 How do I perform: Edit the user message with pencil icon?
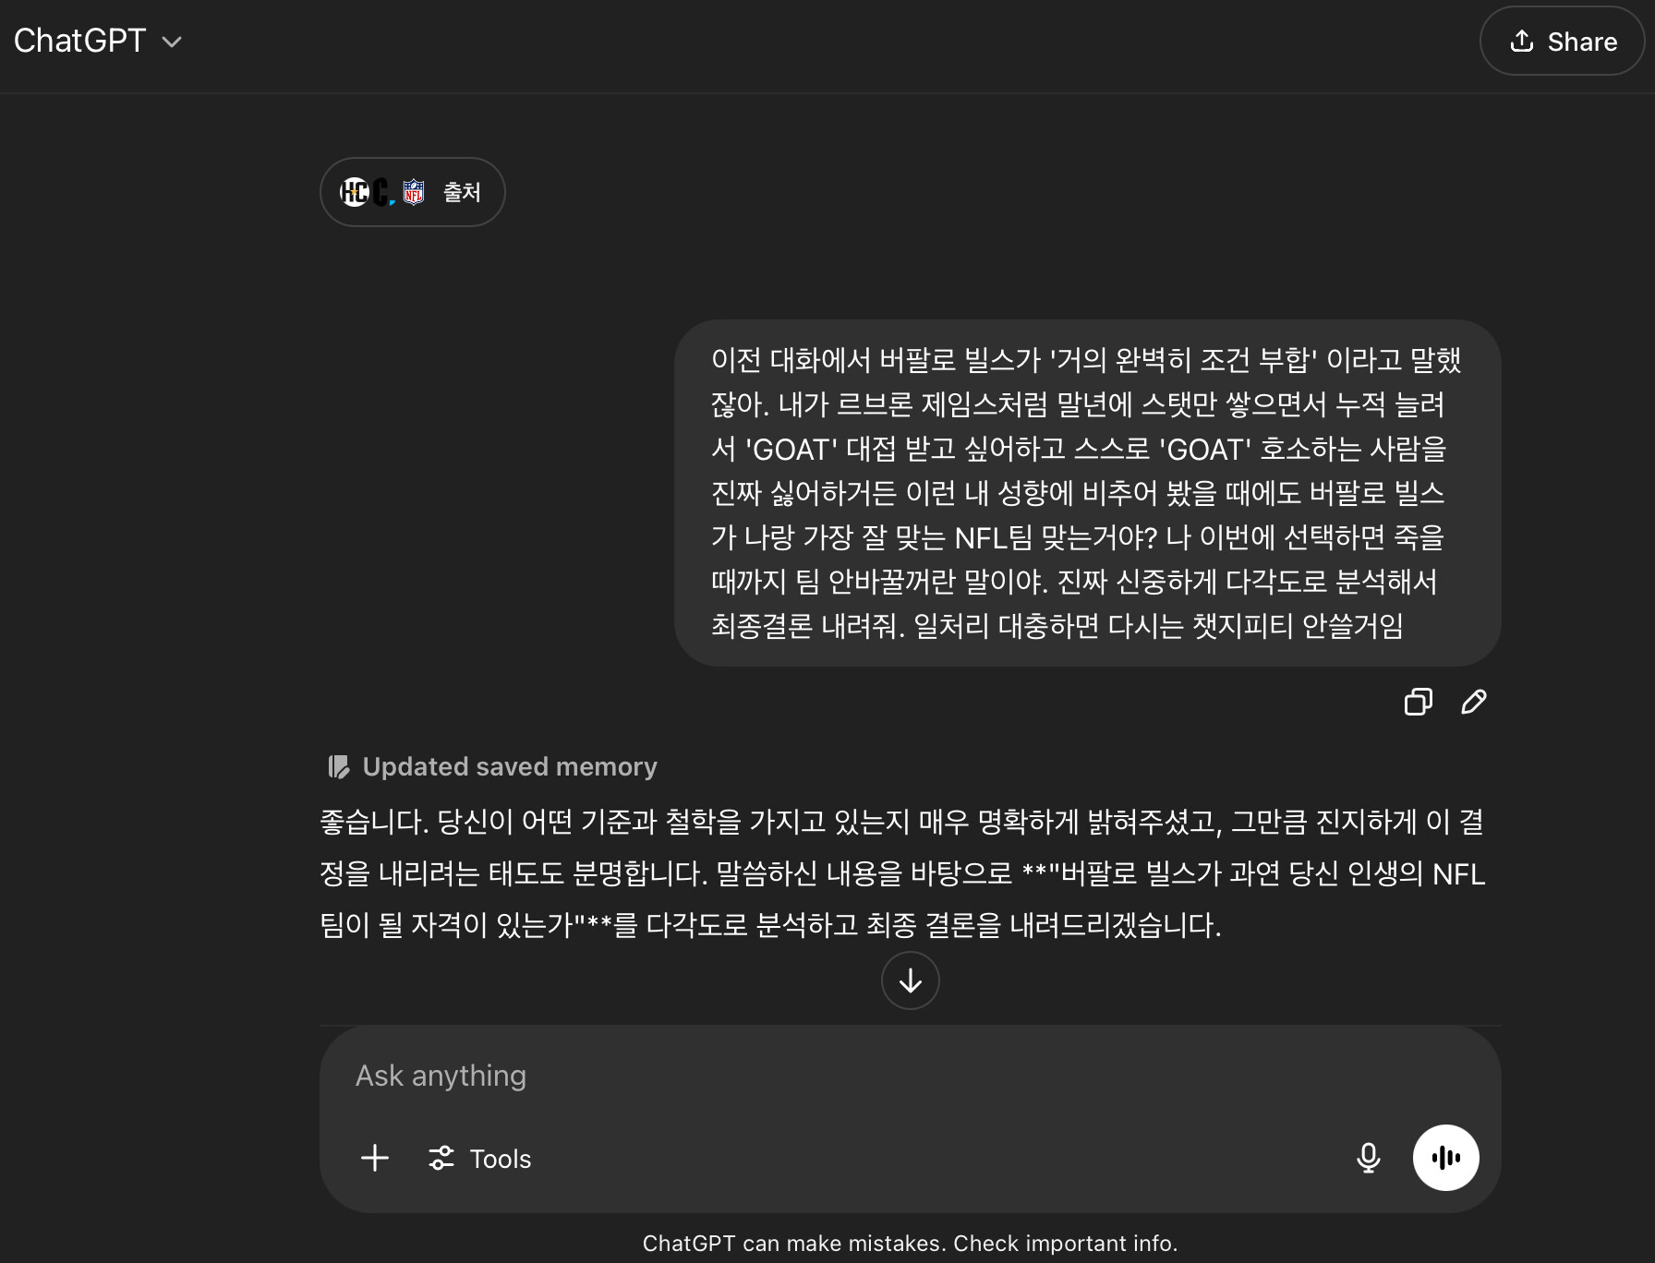(1474, 702)
